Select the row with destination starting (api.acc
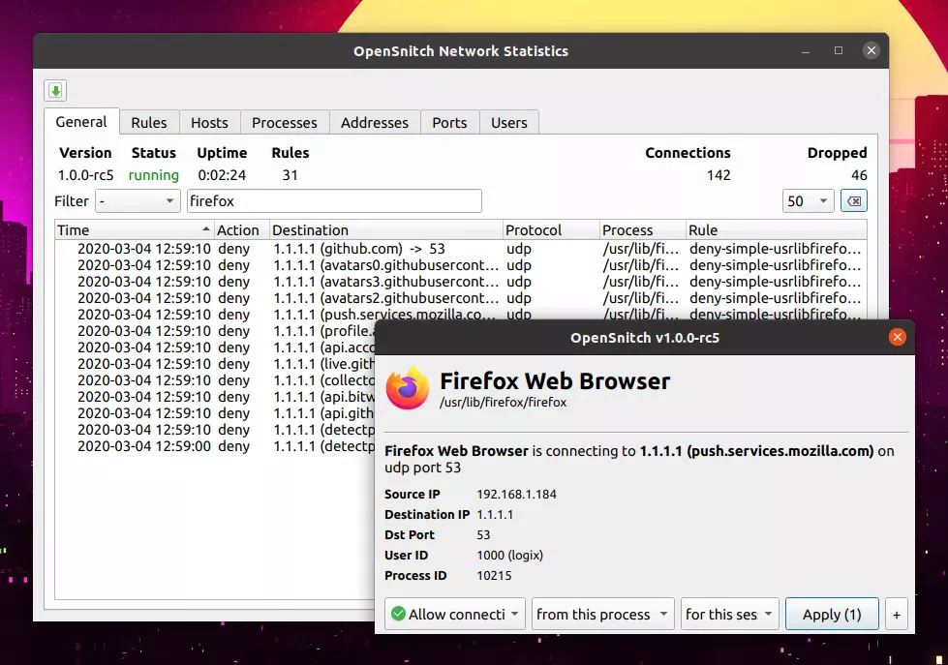The width and height of the screenshot is (948, 665). [x=215, y=347]
